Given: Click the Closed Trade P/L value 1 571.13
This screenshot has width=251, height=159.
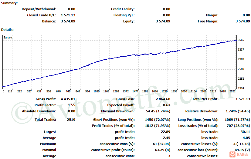Looking at the screenshot, I should coord(68,15).
